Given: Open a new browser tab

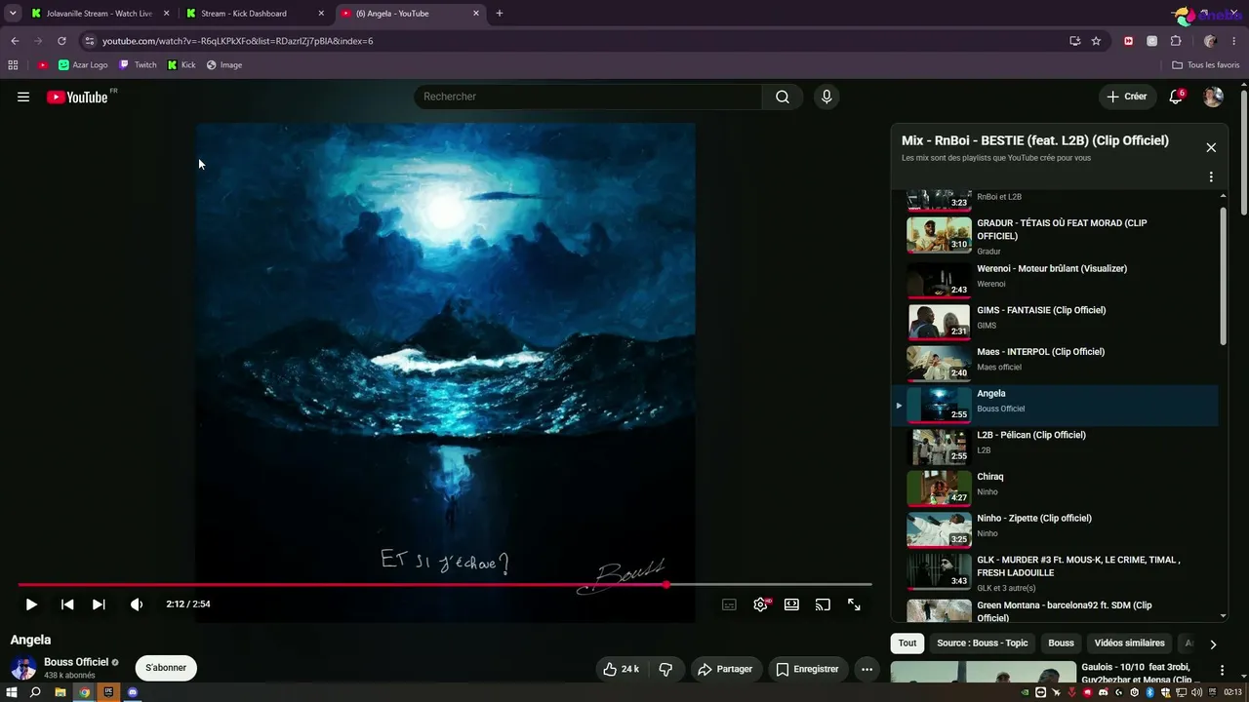Looking at the screenshot, I should point(500,14).
